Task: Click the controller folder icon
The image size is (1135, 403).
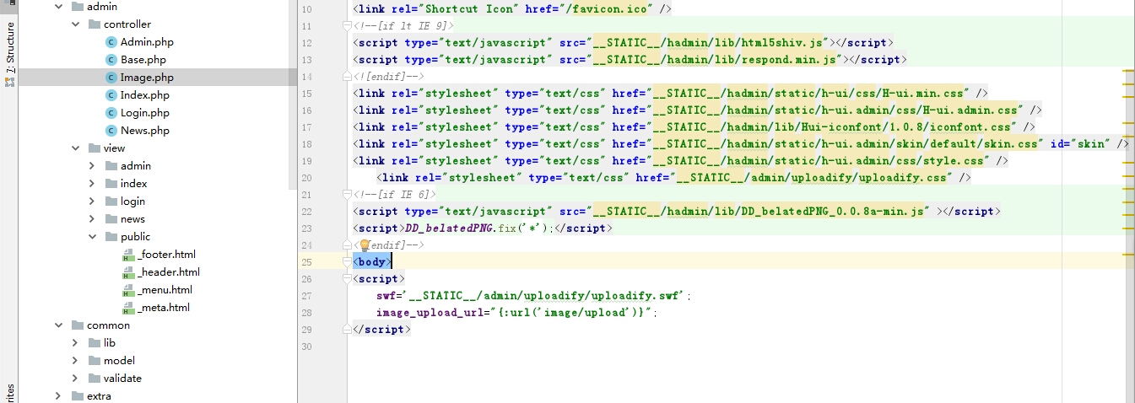Action: (95, 24)
